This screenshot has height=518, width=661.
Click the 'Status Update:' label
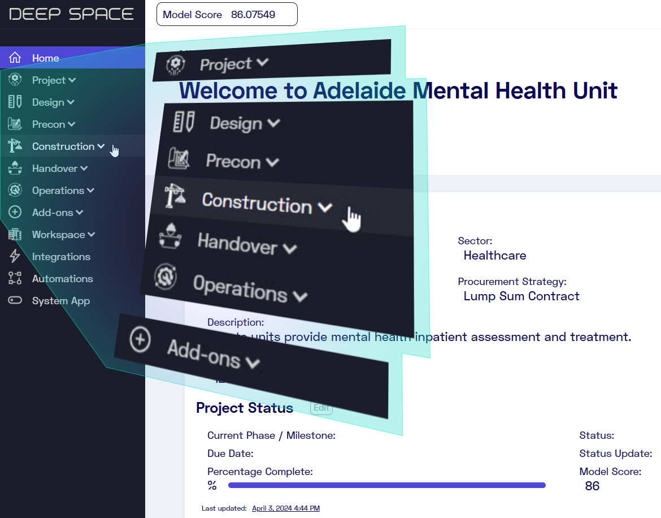[615, 454]
